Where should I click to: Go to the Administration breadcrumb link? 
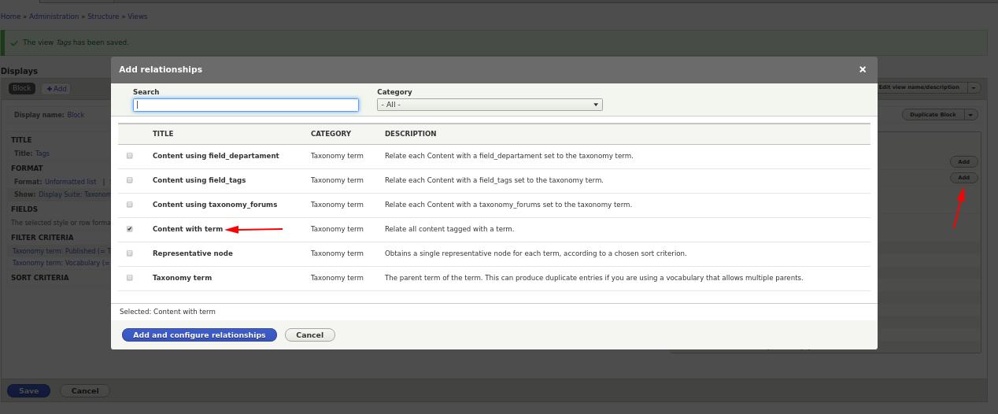[54, 17]
